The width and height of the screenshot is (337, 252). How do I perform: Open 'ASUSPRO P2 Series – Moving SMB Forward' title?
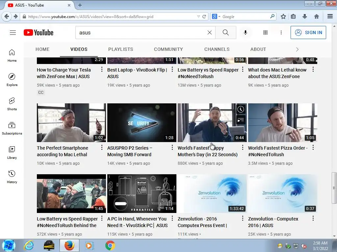click(130, 151)
